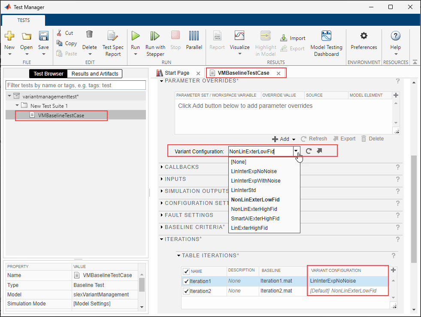Click Add parameter override button
The width and height of the screenshot is (421, 317).
281,139
